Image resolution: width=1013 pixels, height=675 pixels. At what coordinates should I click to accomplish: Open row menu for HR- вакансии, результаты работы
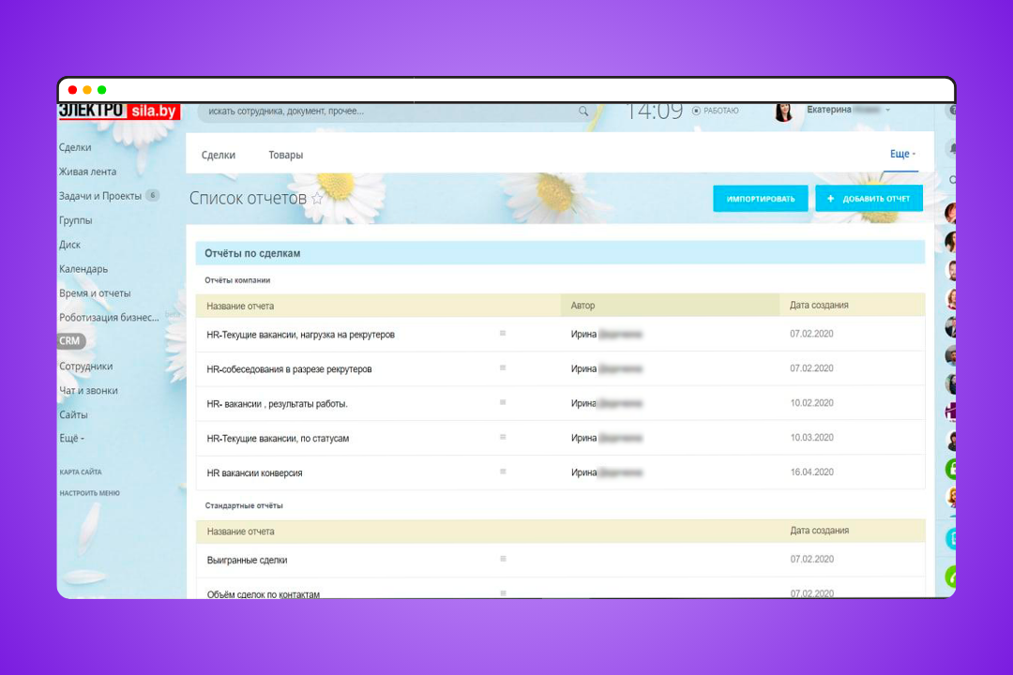click(x=503, y=402)
